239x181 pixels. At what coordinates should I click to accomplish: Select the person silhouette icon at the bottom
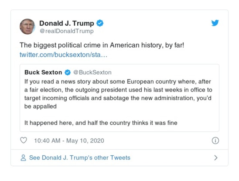24,158
